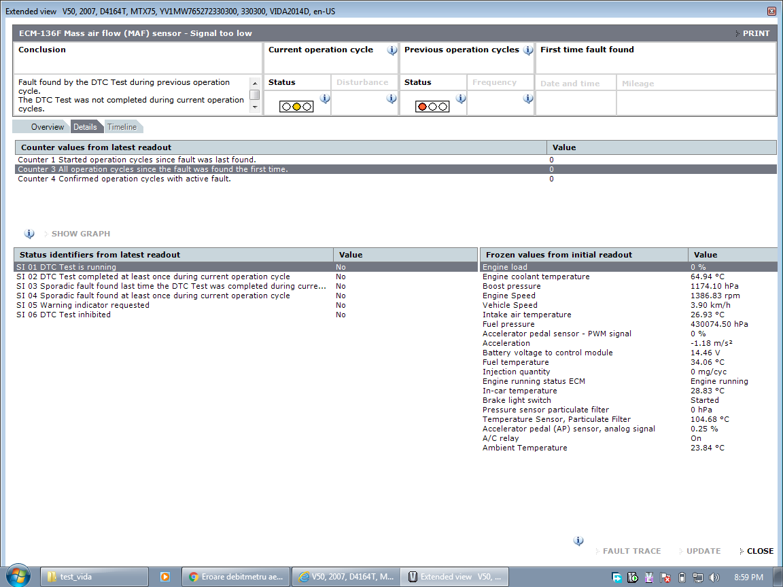The image size is (783, 587).
Task: Click yellow status indicator for current cycle
Action: coord(296,107)
